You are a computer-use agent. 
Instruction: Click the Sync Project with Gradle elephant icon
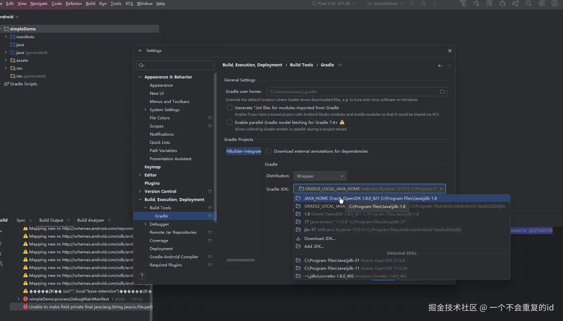pos(515,4)
